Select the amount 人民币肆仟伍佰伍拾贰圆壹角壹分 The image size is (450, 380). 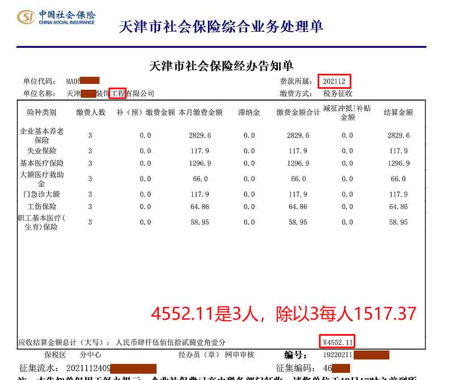click(170, 342)
